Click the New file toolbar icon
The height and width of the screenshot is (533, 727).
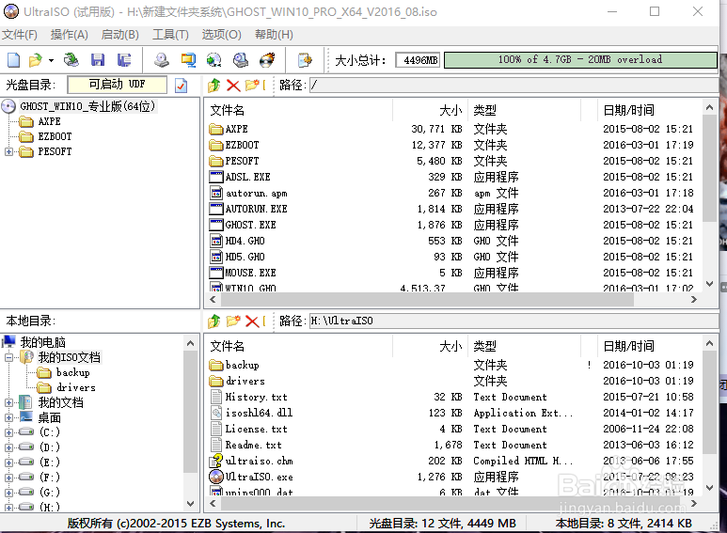point(13,60)
